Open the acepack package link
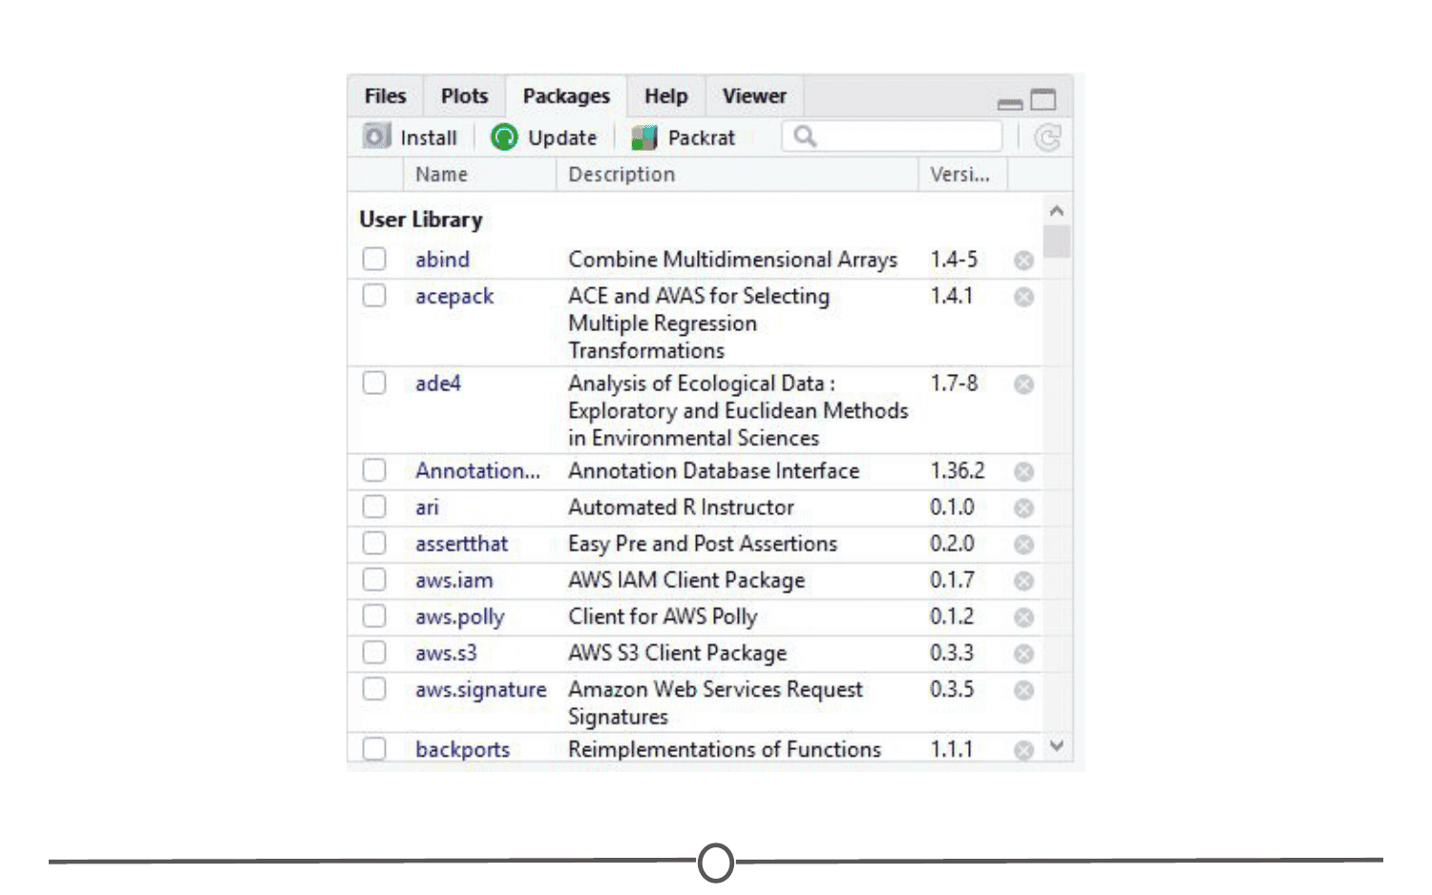Image resolution: width=1432 pixels, height=895 pixels. point(454,297)
